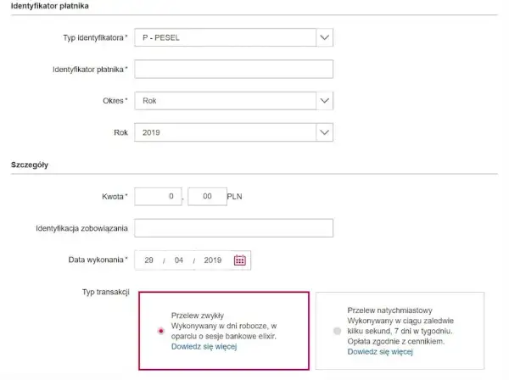This screenshot has width=509, height=380.
Task: Click the Kwota whole amount field
Action: (x=158, y=196)
